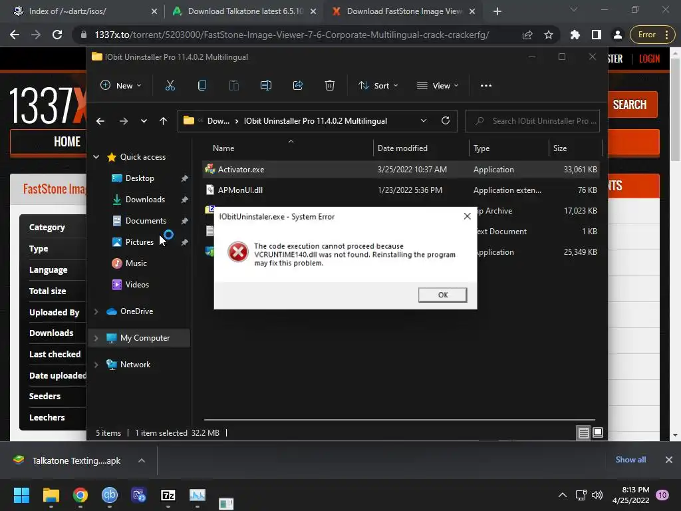Open Chrome extensions puzzle icon
Viewport: 681px width, 511px height.
point(575,35)
